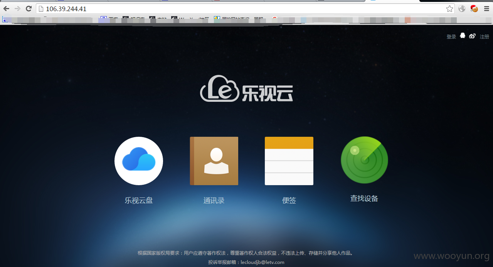Open the brown contacts book icon

coord(214,161)
